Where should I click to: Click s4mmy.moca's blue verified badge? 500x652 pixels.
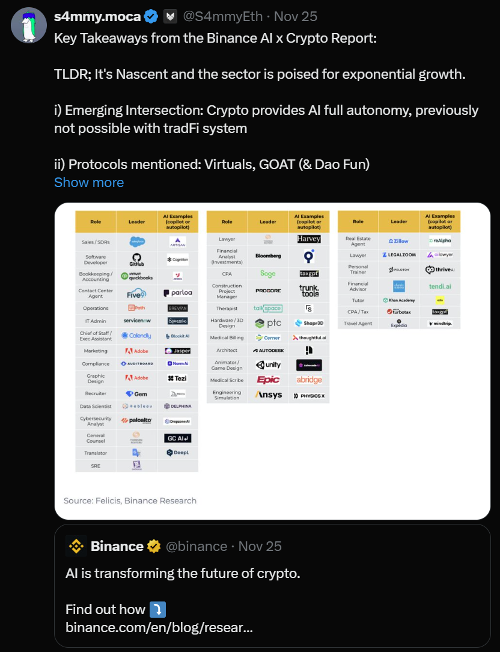pyautogui.click(x=150, y=16)
